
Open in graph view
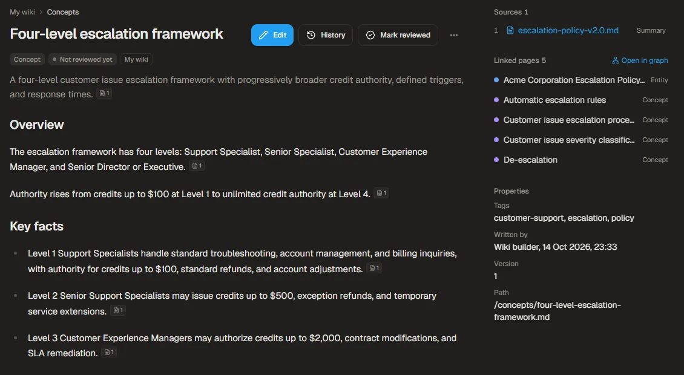640,60
